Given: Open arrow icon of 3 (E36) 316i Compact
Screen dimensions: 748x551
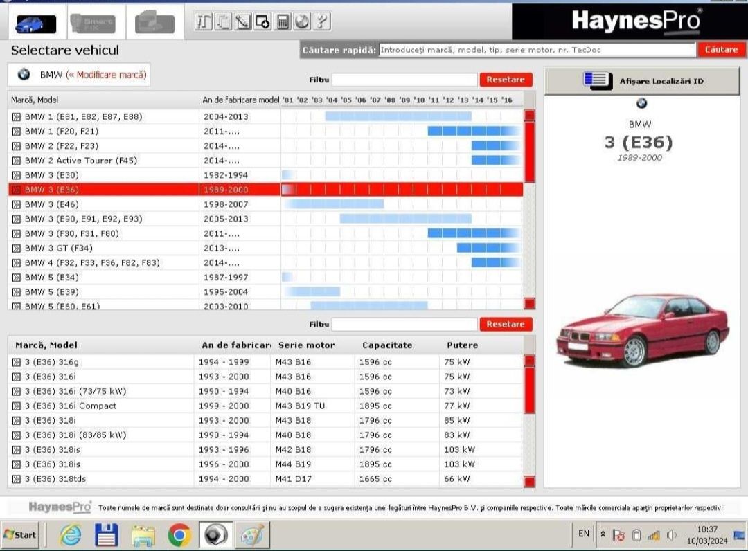Looking at the screenshot, I should 17,406.
